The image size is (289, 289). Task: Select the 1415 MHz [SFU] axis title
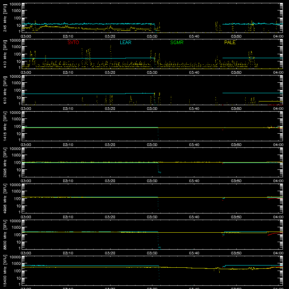[5, 126]
